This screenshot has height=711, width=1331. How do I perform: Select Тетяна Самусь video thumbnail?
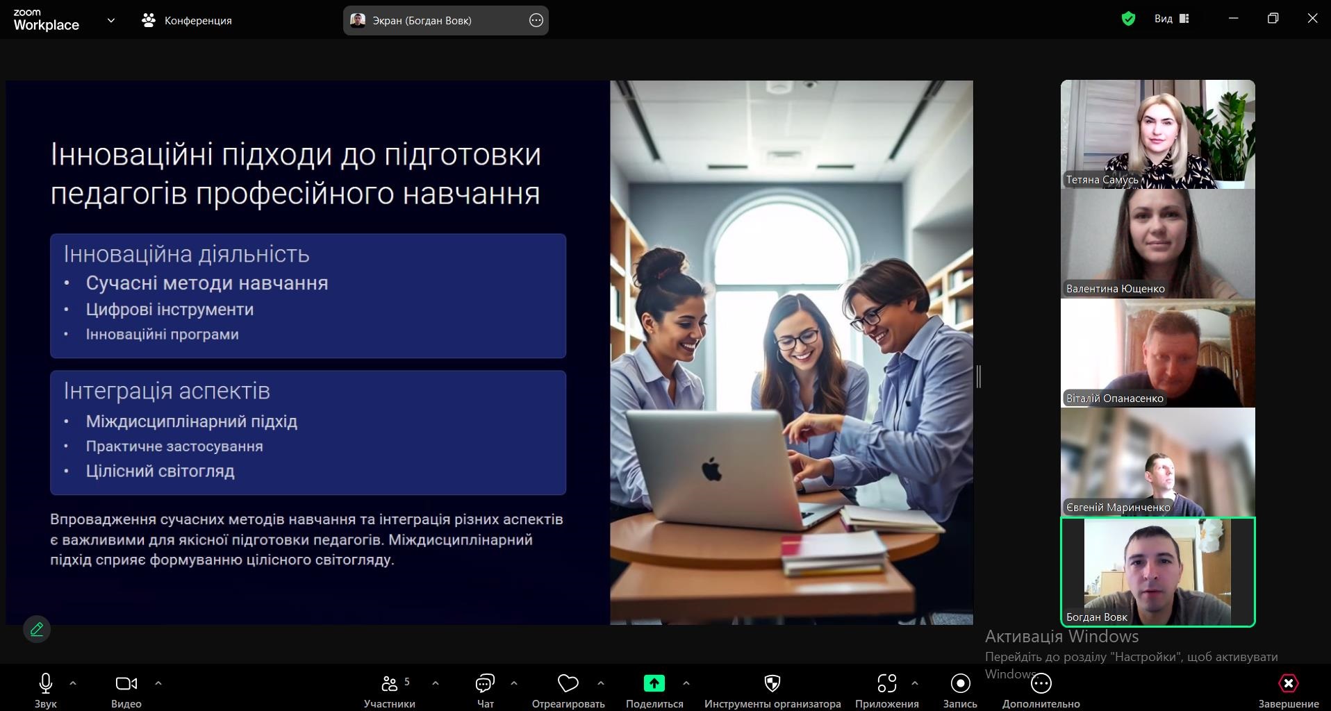1157,134
